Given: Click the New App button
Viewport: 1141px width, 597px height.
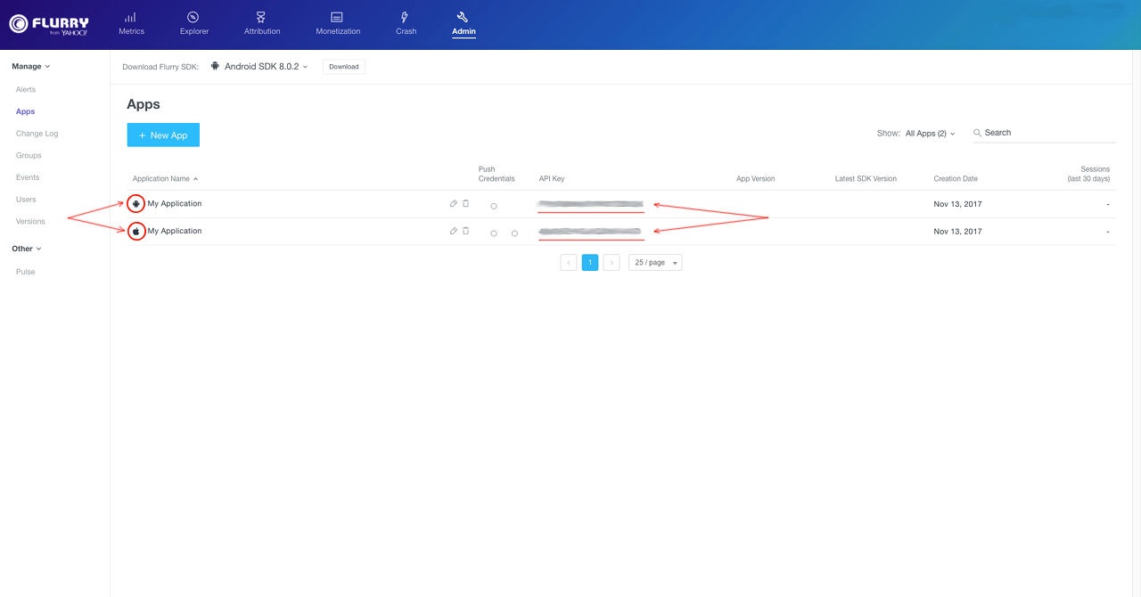Looking at the screenshot, I should tap(163, 135).
